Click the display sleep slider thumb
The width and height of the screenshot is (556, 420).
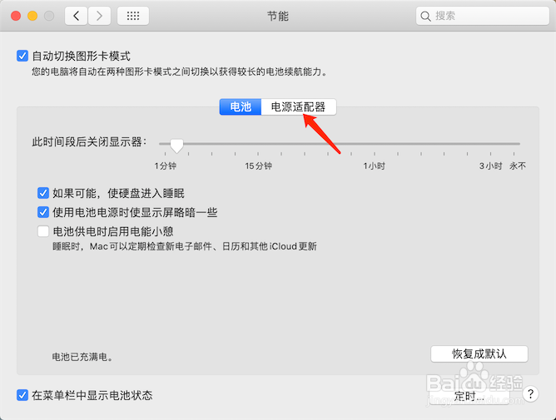(x=176, y=146)
